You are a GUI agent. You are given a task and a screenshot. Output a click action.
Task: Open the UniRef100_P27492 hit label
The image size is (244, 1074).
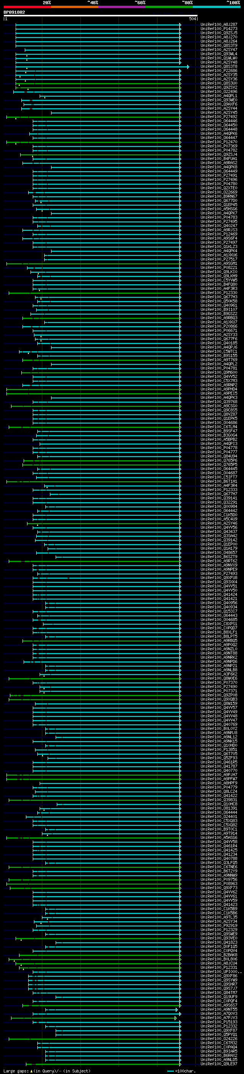click(219, 117)
